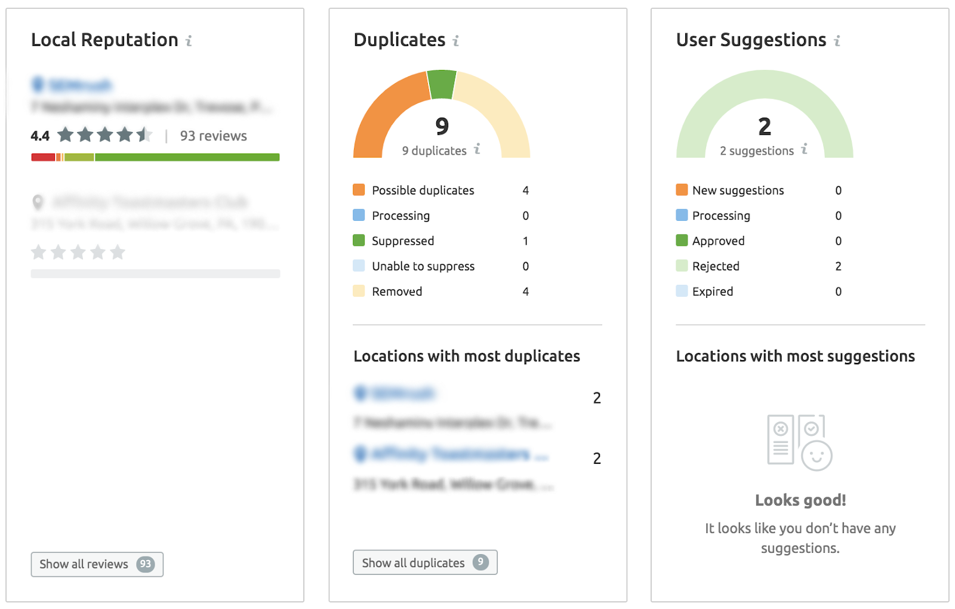This screenshot has height=609, width=955.
Task: Click green Approved legend swatch
Action: click(682, 240)
